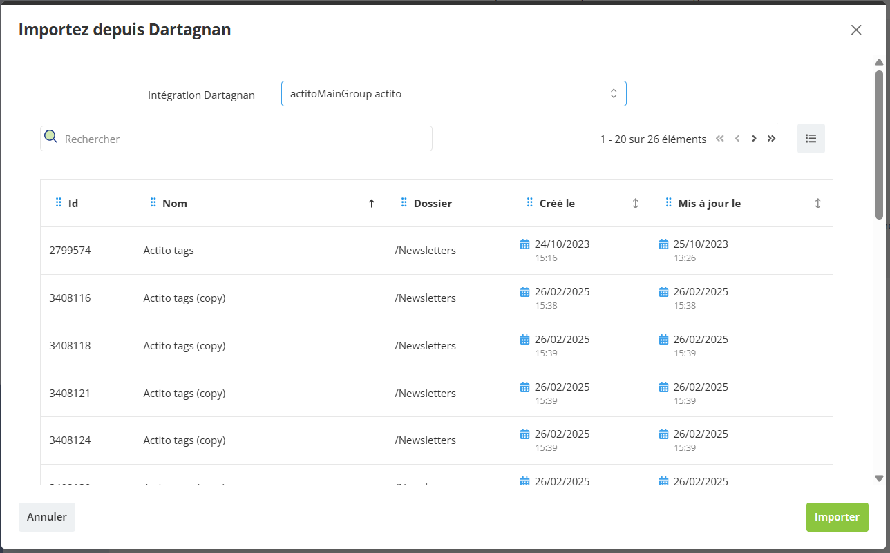This screenshot has width=890, height=553.
Task: Close the Importez depuis Dartagnan dialog
Action: pyautogui.click(x=856, y=30)
